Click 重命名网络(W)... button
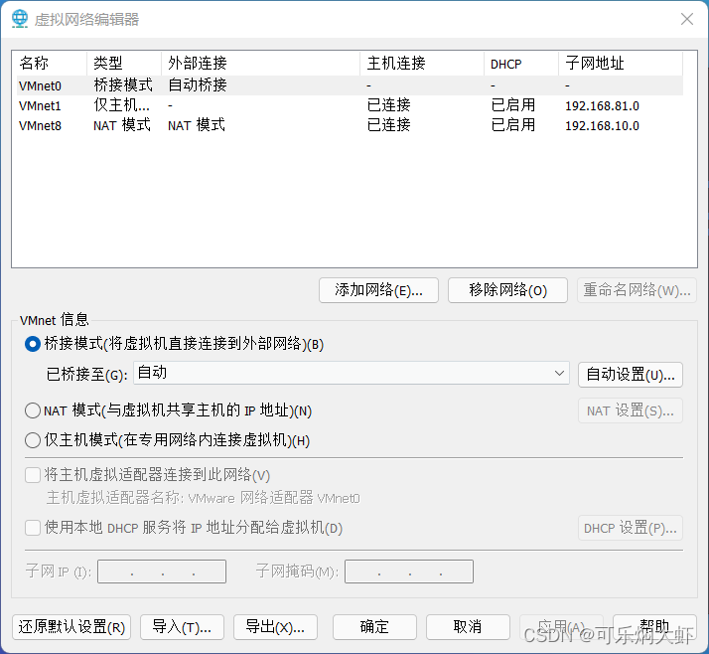 pyautogui.click(x=637, y=290)
